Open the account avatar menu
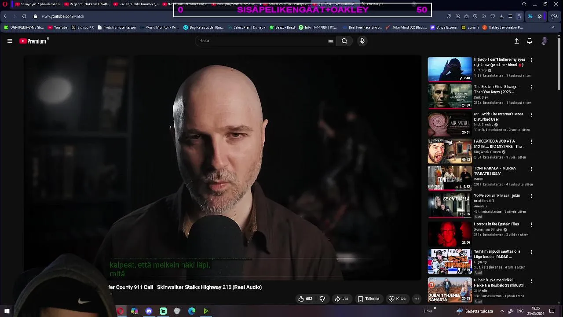The image size is (563, 317). [x=544, y=41]
